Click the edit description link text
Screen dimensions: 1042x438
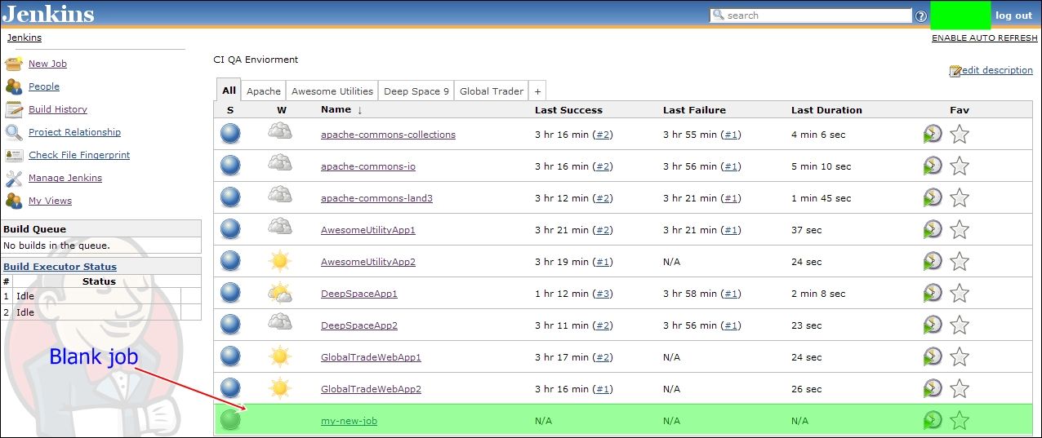pyautogui.click(x=998, y=70)
